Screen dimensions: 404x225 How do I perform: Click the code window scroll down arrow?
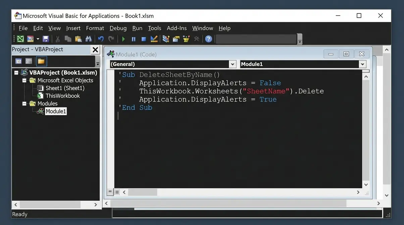[366, 184]
